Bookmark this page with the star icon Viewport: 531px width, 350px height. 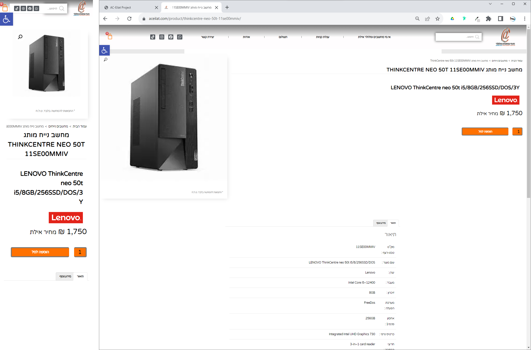[x=438, y=19]
